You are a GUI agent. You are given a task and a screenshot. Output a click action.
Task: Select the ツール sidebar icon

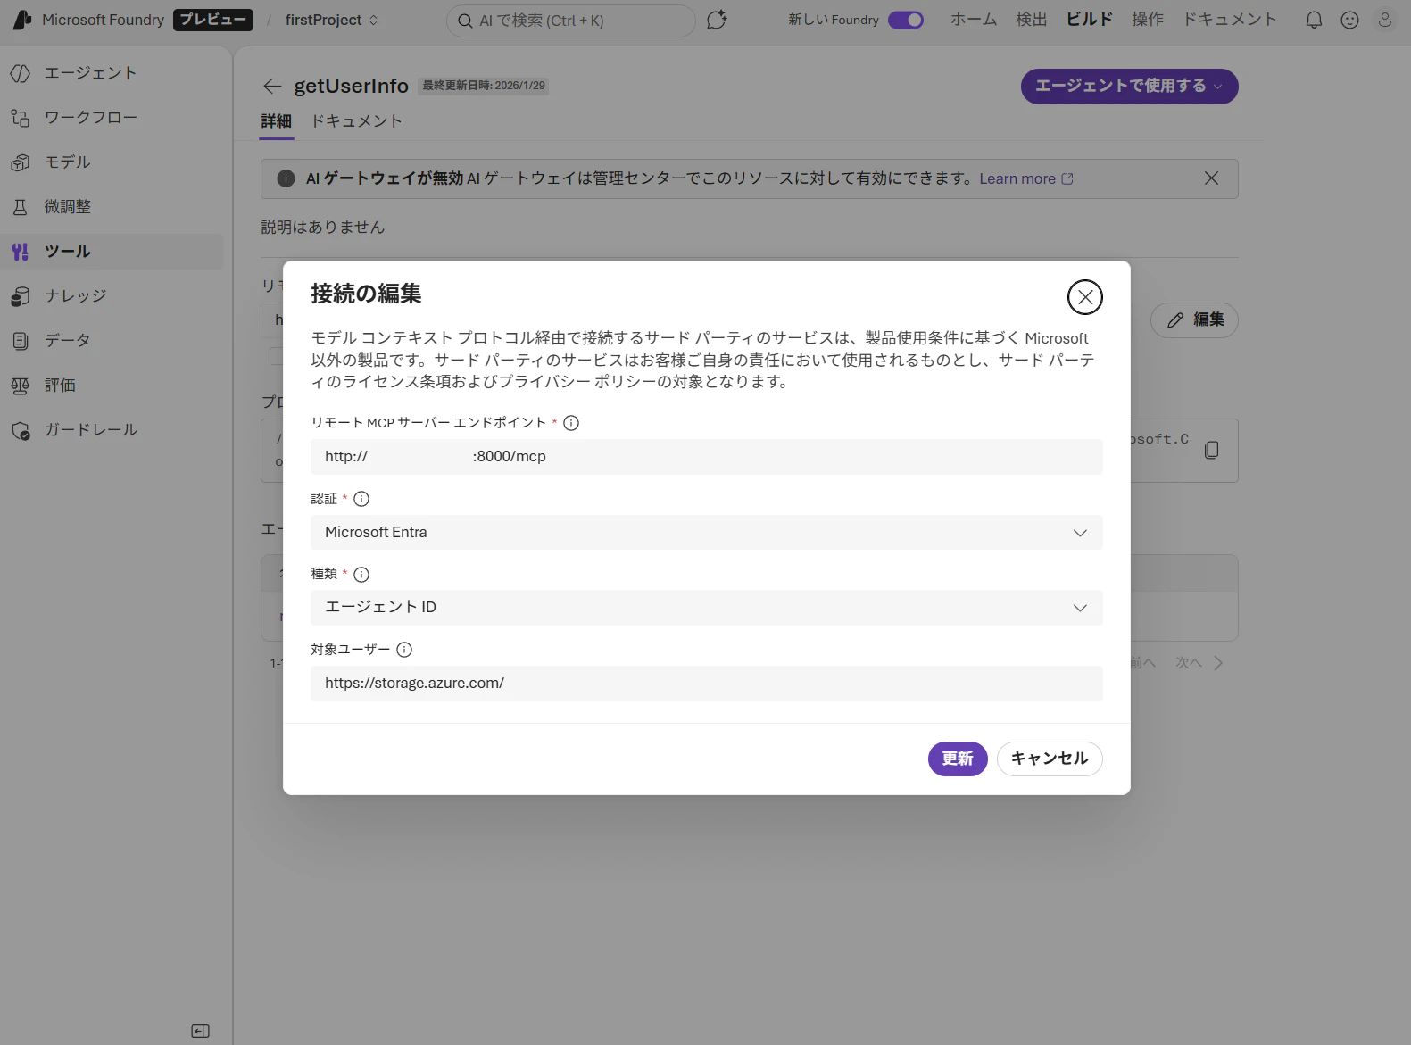[x=21, y=252]
